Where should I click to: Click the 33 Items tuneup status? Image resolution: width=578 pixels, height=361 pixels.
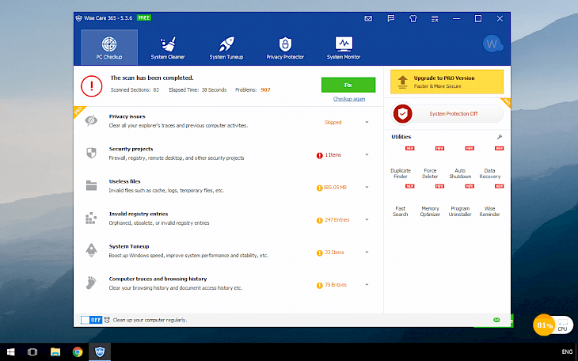click(334, 253)
